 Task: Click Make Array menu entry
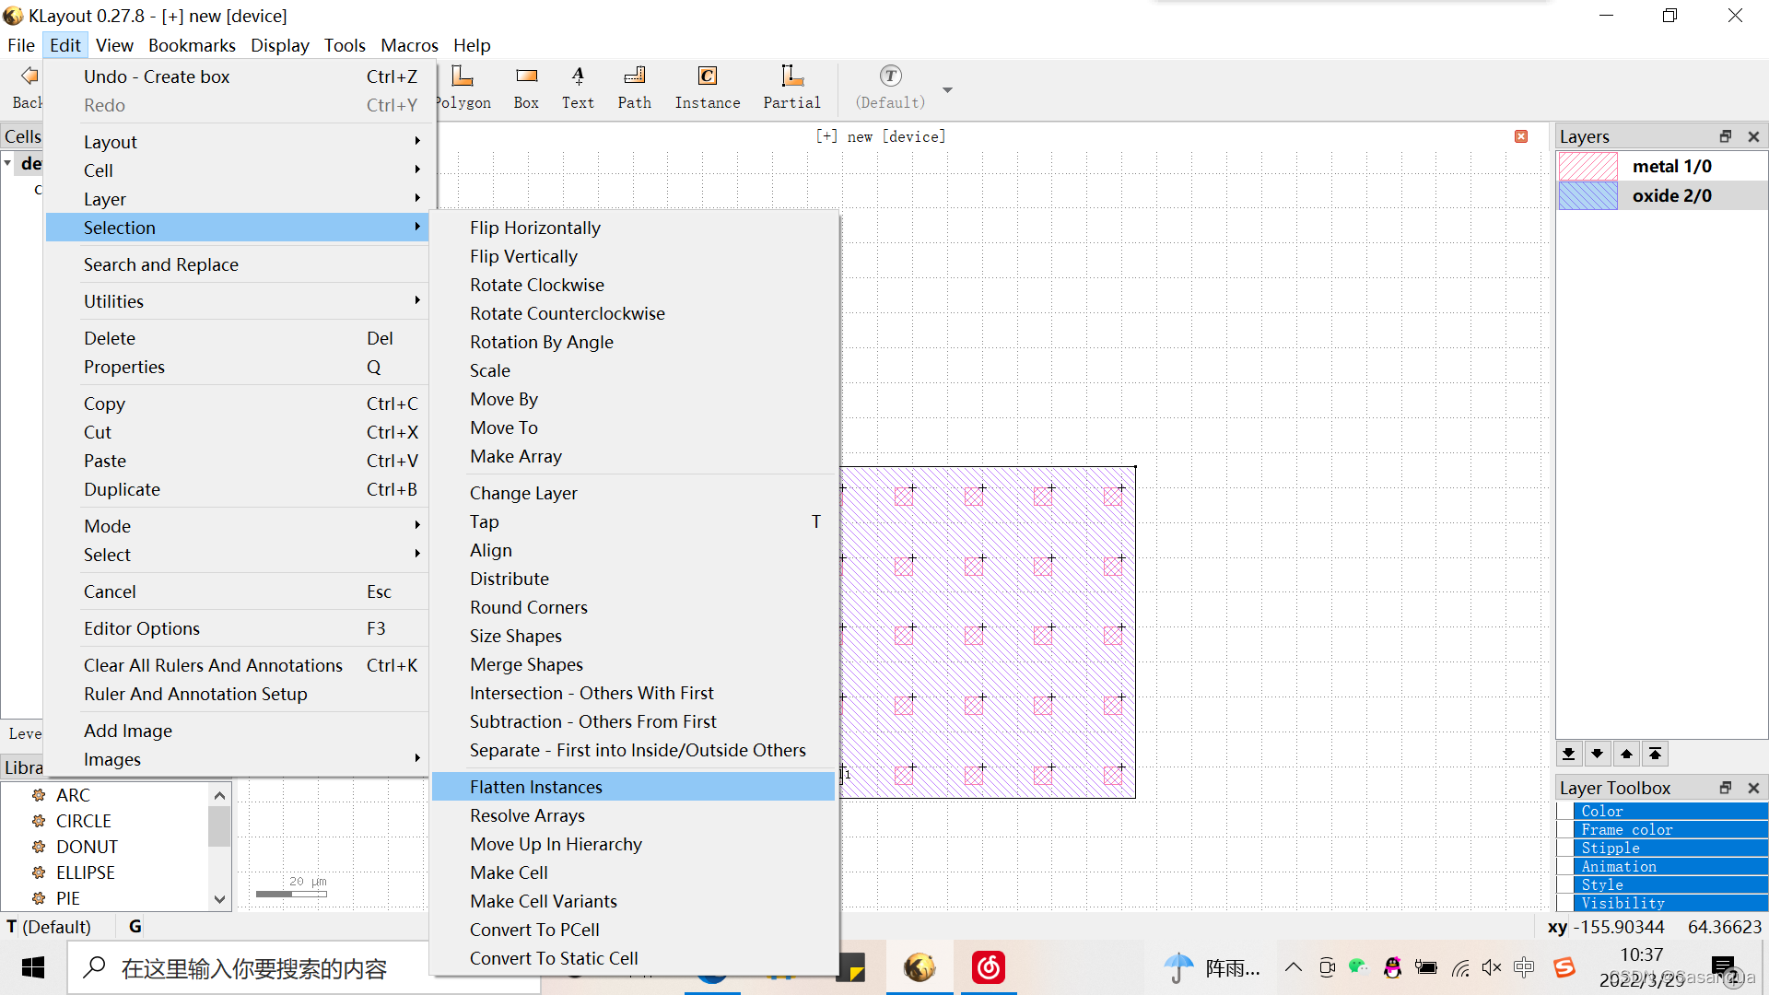point(515,456)
